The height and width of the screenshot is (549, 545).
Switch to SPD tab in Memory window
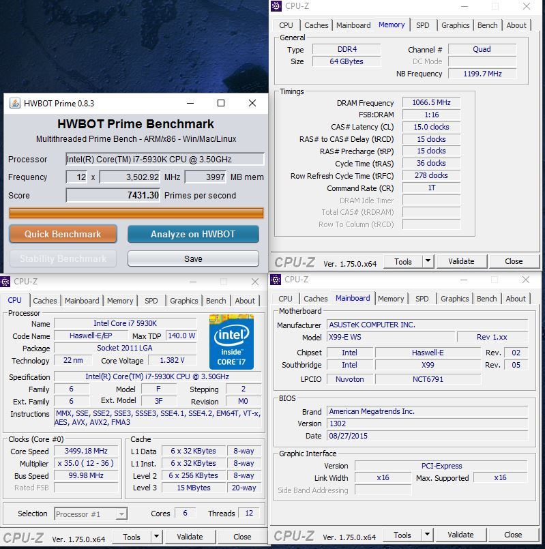(x=423, y=25)
